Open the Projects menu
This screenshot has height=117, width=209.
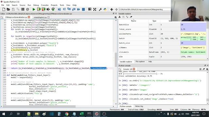pos(54,5)
